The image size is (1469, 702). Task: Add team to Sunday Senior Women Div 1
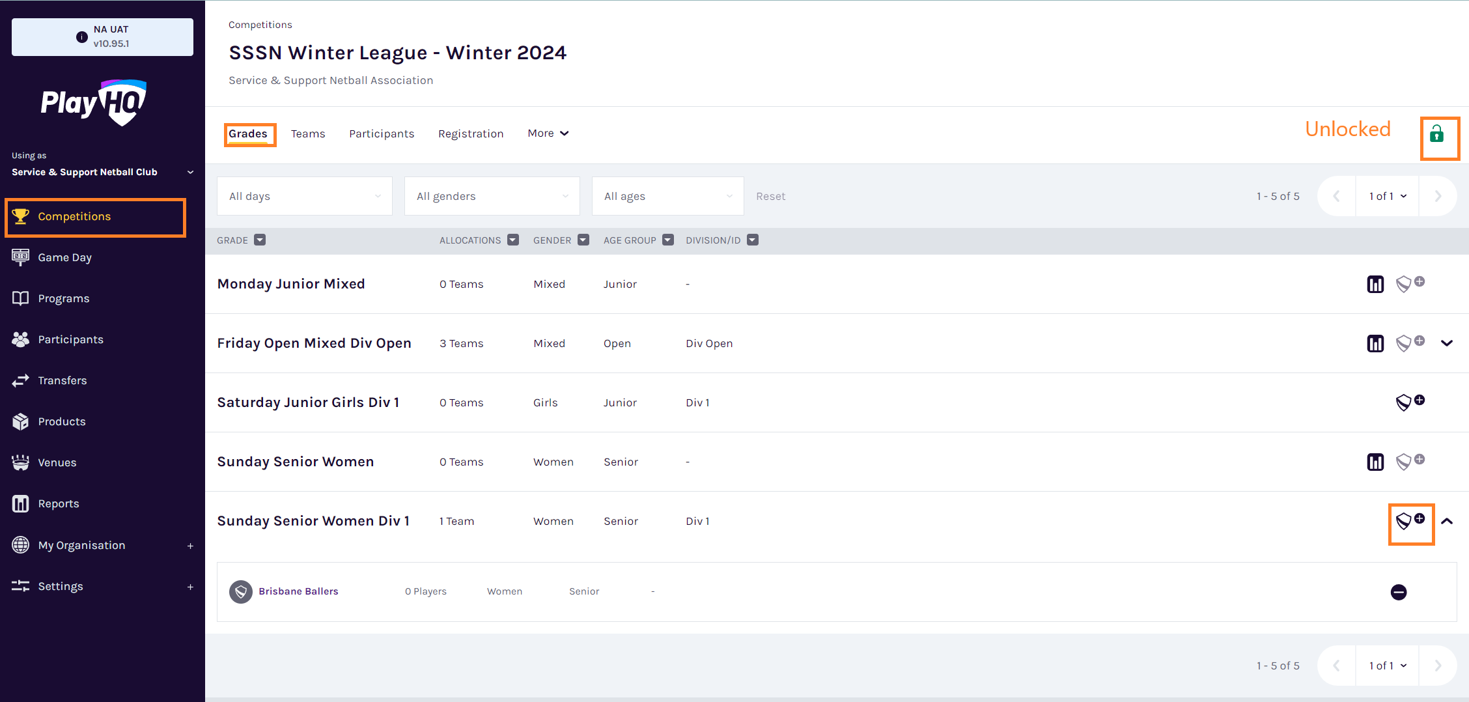[1410, 520]
